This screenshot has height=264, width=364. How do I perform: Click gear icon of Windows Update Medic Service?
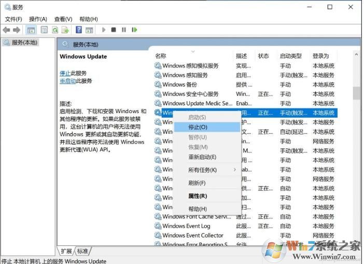point(158,103)
